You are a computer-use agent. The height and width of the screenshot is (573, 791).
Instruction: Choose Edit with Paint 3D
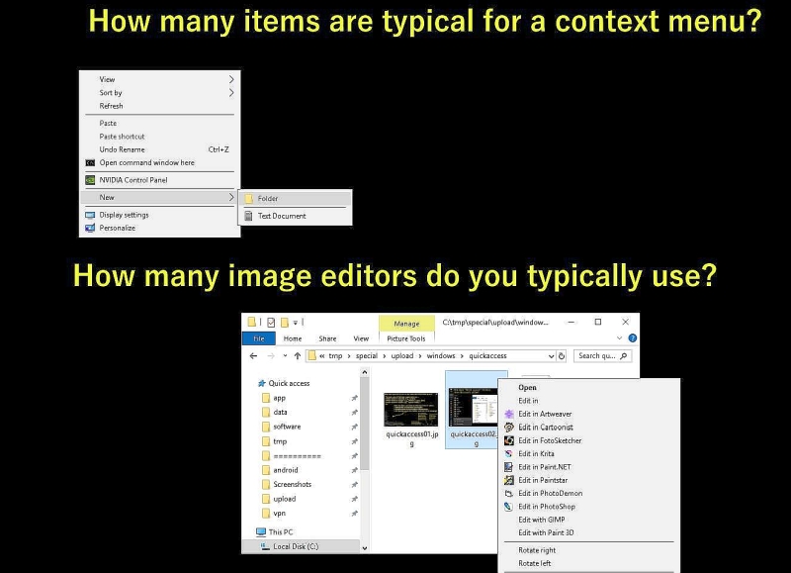click(589, 532)
